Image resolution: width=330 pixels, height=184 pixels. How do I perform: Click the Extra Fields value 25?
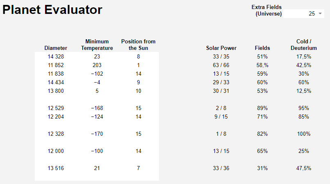(x=312, y=13)
